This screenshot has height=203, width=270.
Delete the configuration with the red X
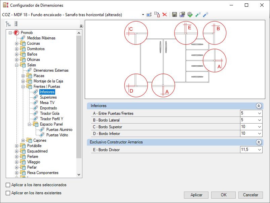pyautogui.click(x=165, y=14)
